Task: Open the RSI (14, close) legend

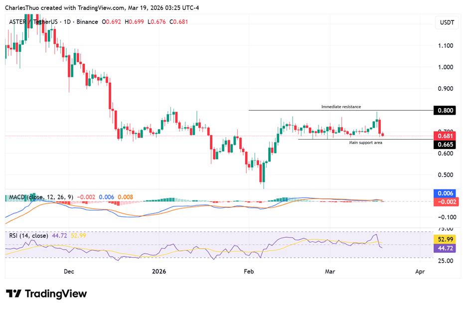Action: (x=28, y=235)
